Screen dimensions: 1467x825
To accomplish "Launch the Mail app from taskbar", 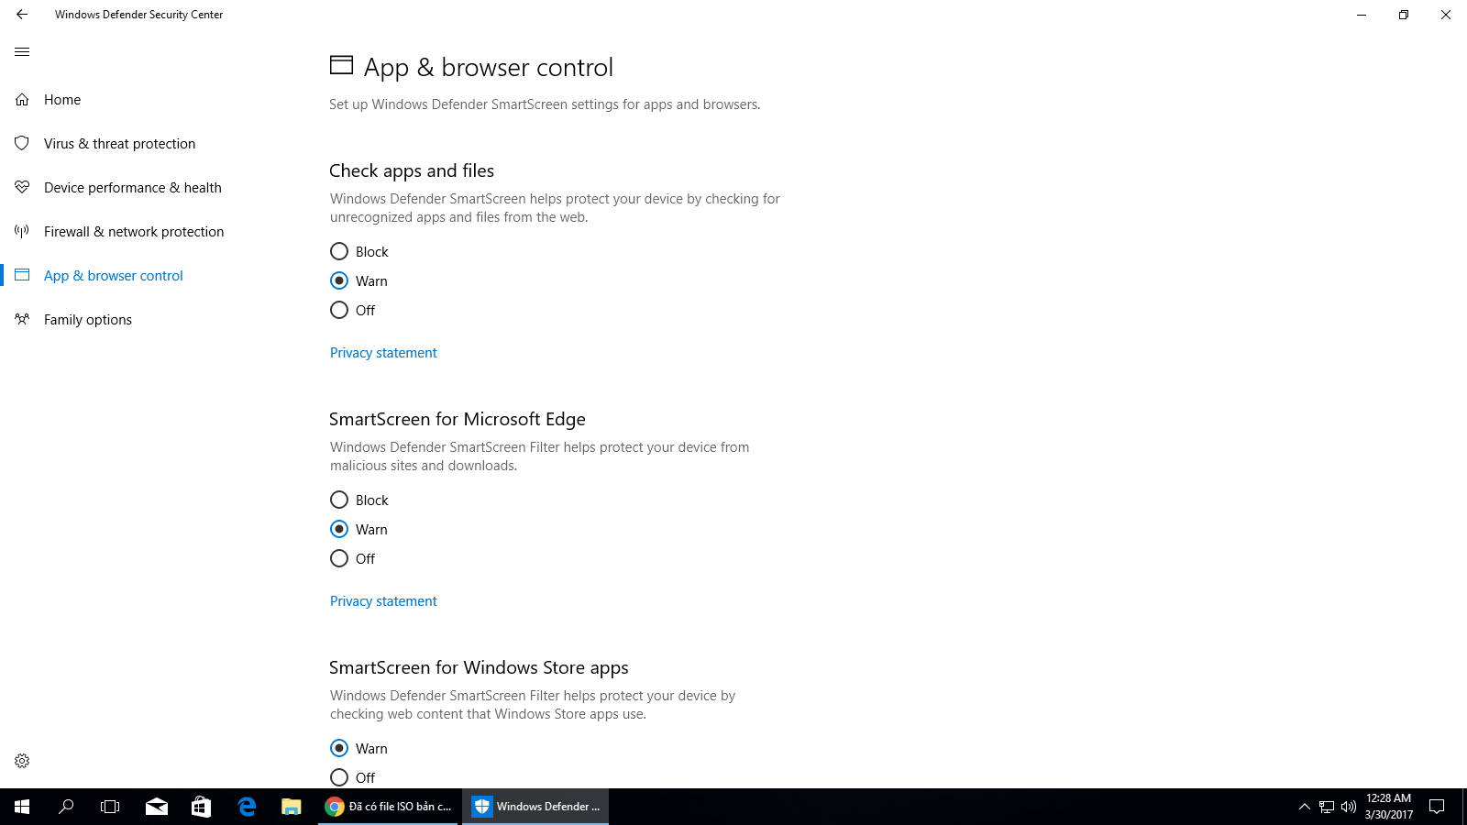I will coord(157,807).
